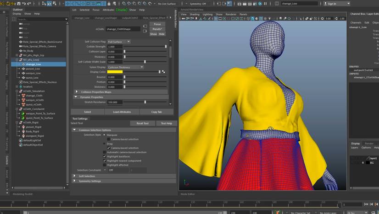Viewport: 379px width, 214px height.
Task: Toggle Camera-based selection under Marquee
Action: (109, 139)
